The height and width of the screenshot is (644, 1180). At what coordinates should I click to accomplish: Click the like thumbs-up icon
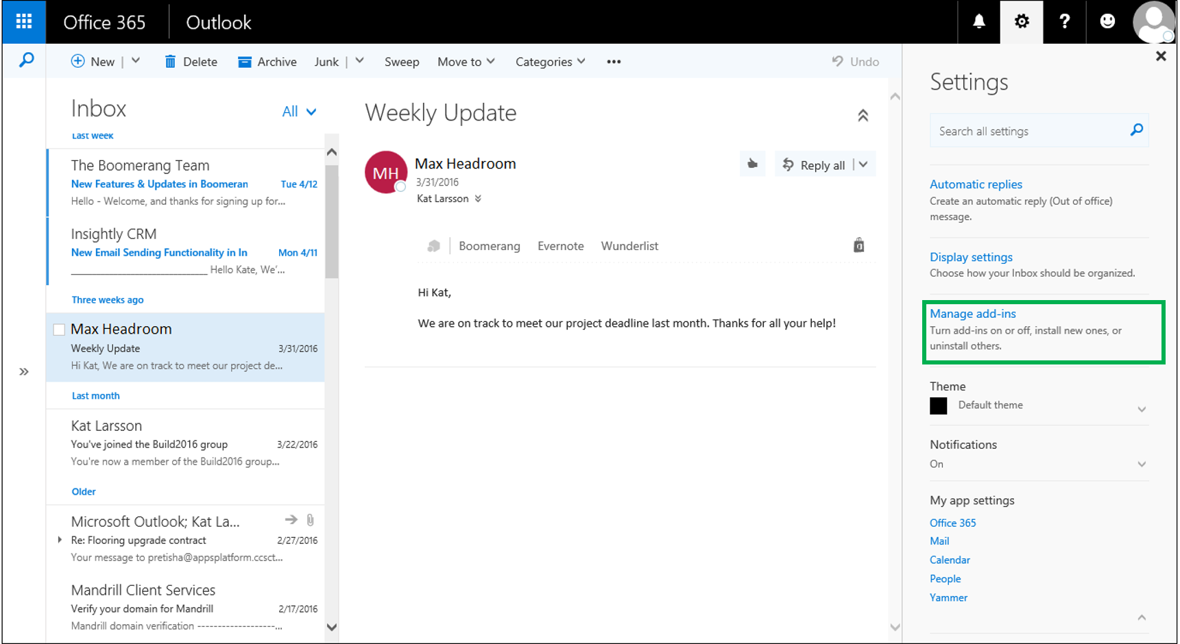[x=752, y=164]
